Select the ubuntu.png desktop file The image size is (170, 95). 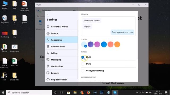coord(5,35)
